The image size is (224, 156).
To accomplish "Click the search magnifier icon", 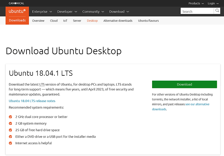I will point(217,11).
